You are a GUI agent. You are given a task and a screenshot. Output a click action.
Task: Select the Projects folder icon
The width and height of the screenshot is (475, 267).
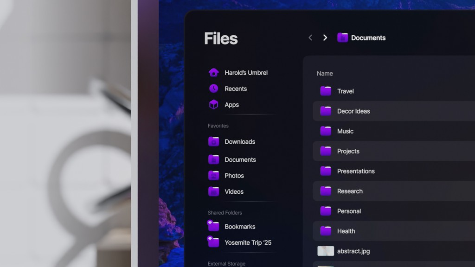[x=326, y=151]
